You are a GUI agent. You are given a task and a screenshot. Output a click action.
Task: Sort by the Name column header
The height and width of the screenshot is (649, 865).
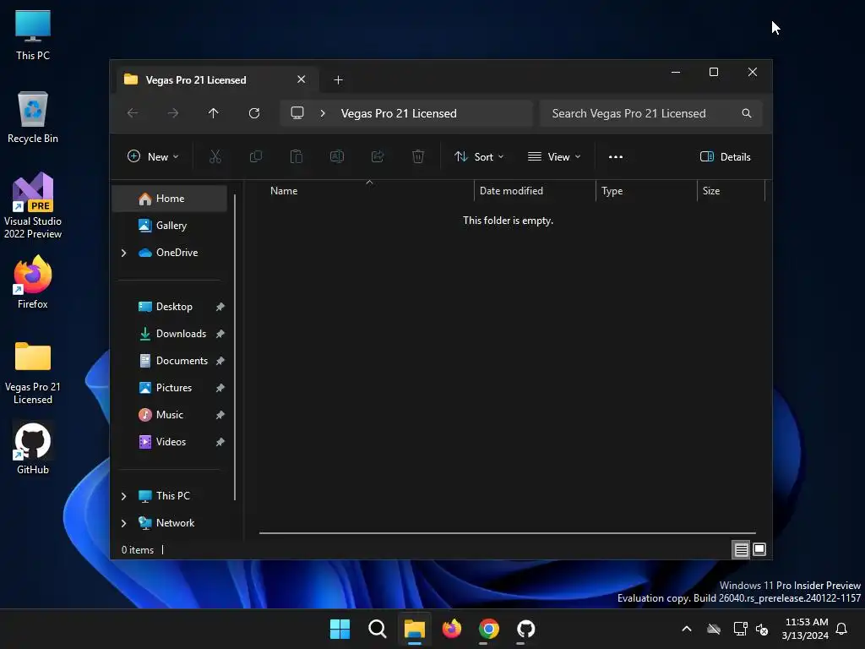(x=367, y=191)
